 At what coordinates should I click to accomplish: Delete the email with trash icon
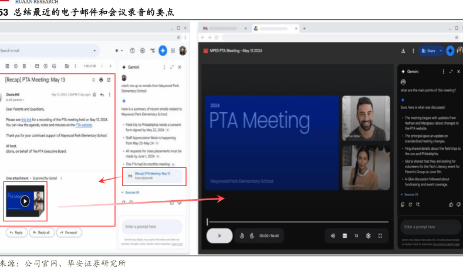(x=24, y=66)
